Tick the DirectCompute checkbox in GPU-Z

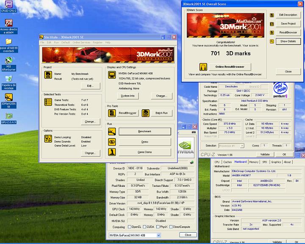tap(171, 227)
